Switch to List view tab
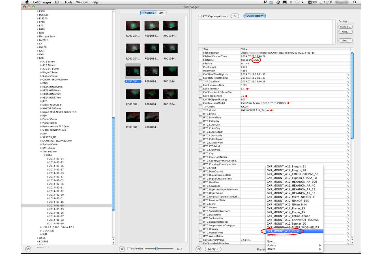This screenshot has height=254, width=382. point(161,13)
